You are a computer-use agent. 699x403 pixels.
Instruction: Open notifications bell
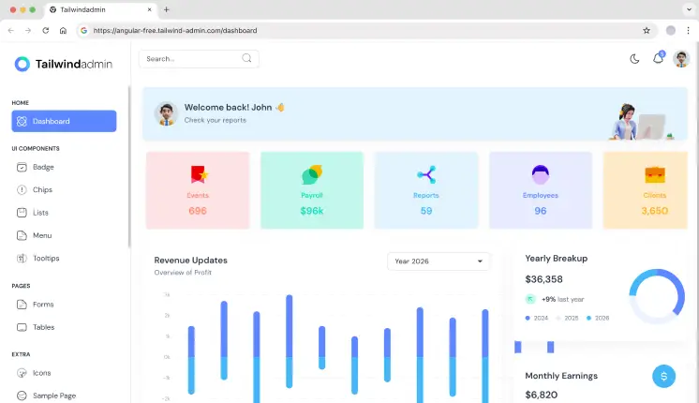[658, 58]
